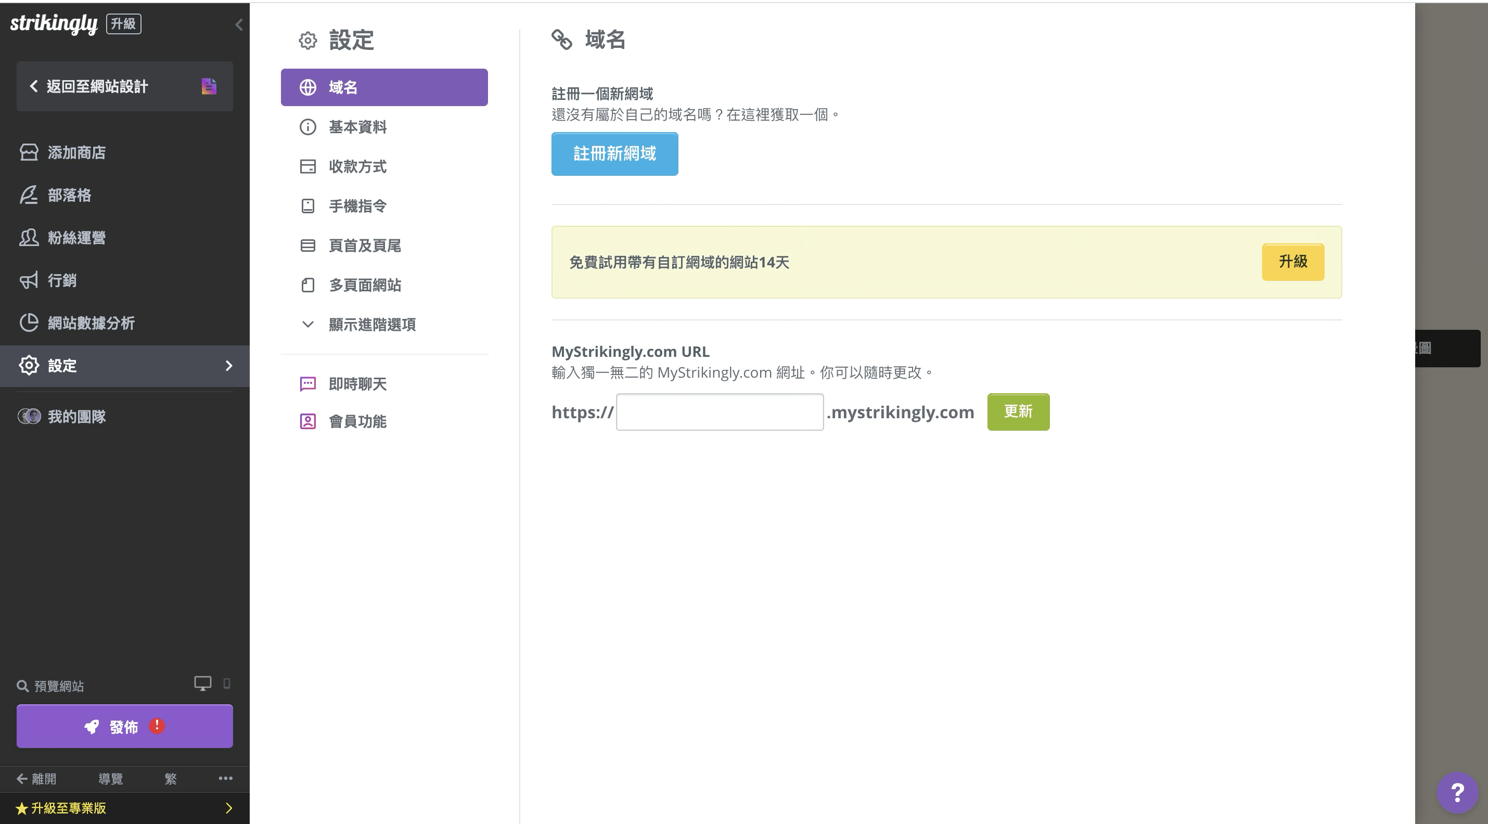Image resolution: width=1488 pixels, height=824 pixels.
Task: Click the 升級 upgrade button in banner
Action: pos(1293,262)
